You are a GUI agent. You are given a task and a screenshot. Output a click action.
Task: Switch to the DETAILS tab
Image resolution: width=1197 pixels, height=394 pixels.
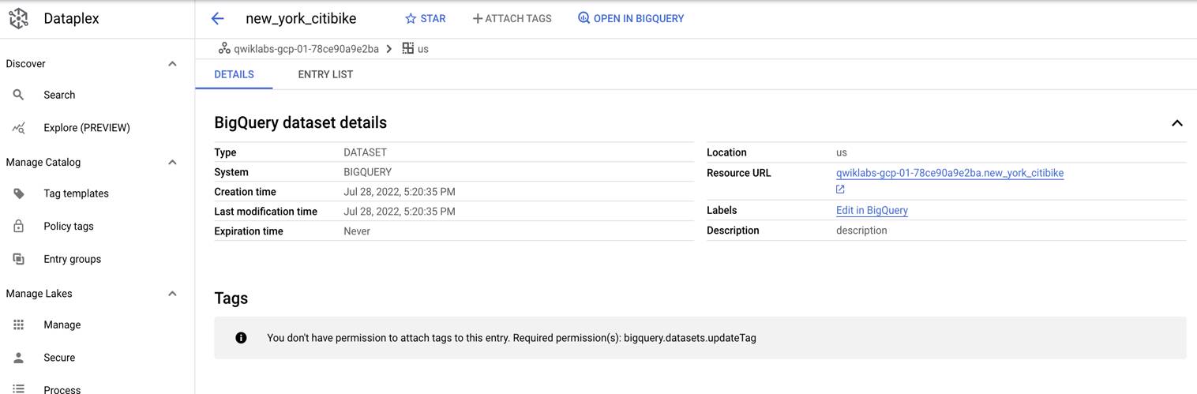point(234,74)
